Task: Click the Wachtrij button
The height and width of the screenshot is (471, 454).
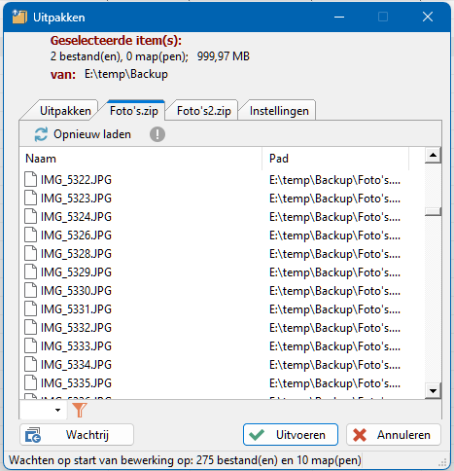Action: pyautogui.click(x=77, y=435)
